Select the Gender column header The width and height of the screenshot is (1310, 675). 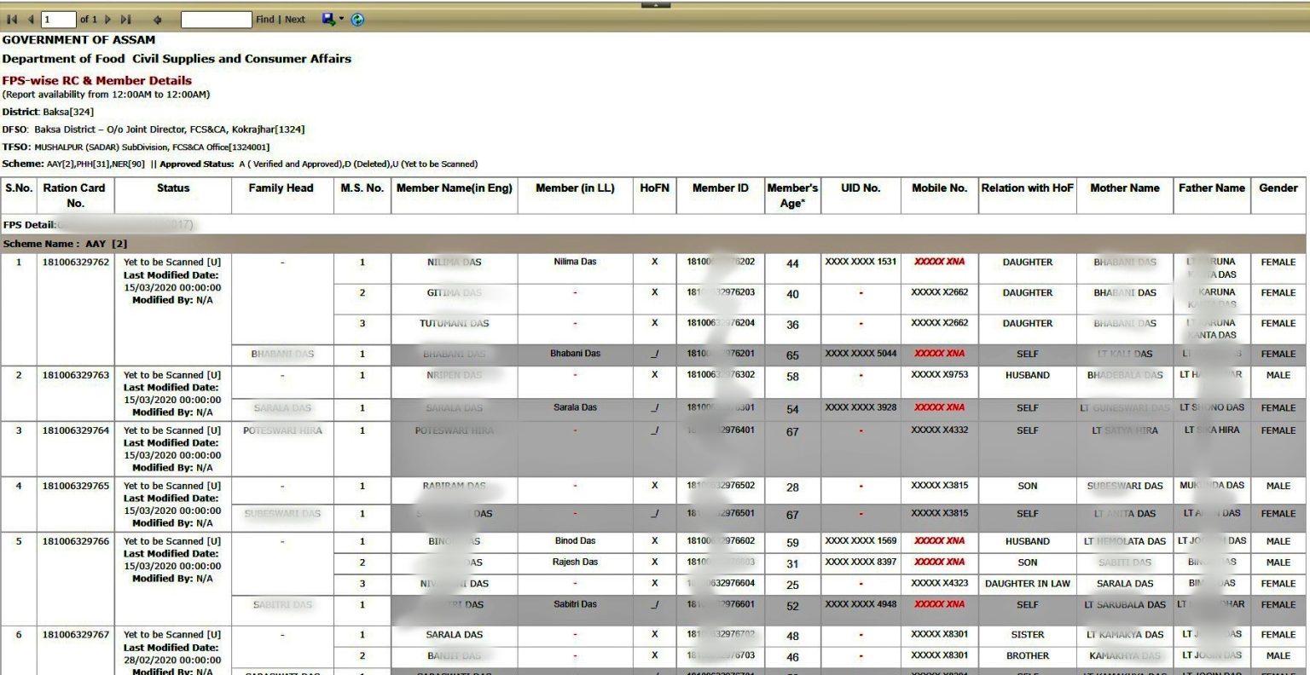[1278, 188]
